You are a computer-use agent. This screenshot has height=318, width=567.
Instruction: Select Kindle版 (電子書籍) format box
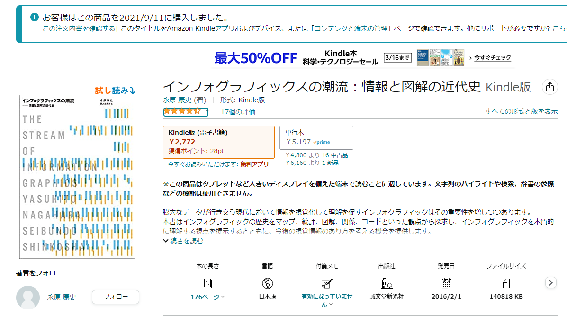pos(219,142)
